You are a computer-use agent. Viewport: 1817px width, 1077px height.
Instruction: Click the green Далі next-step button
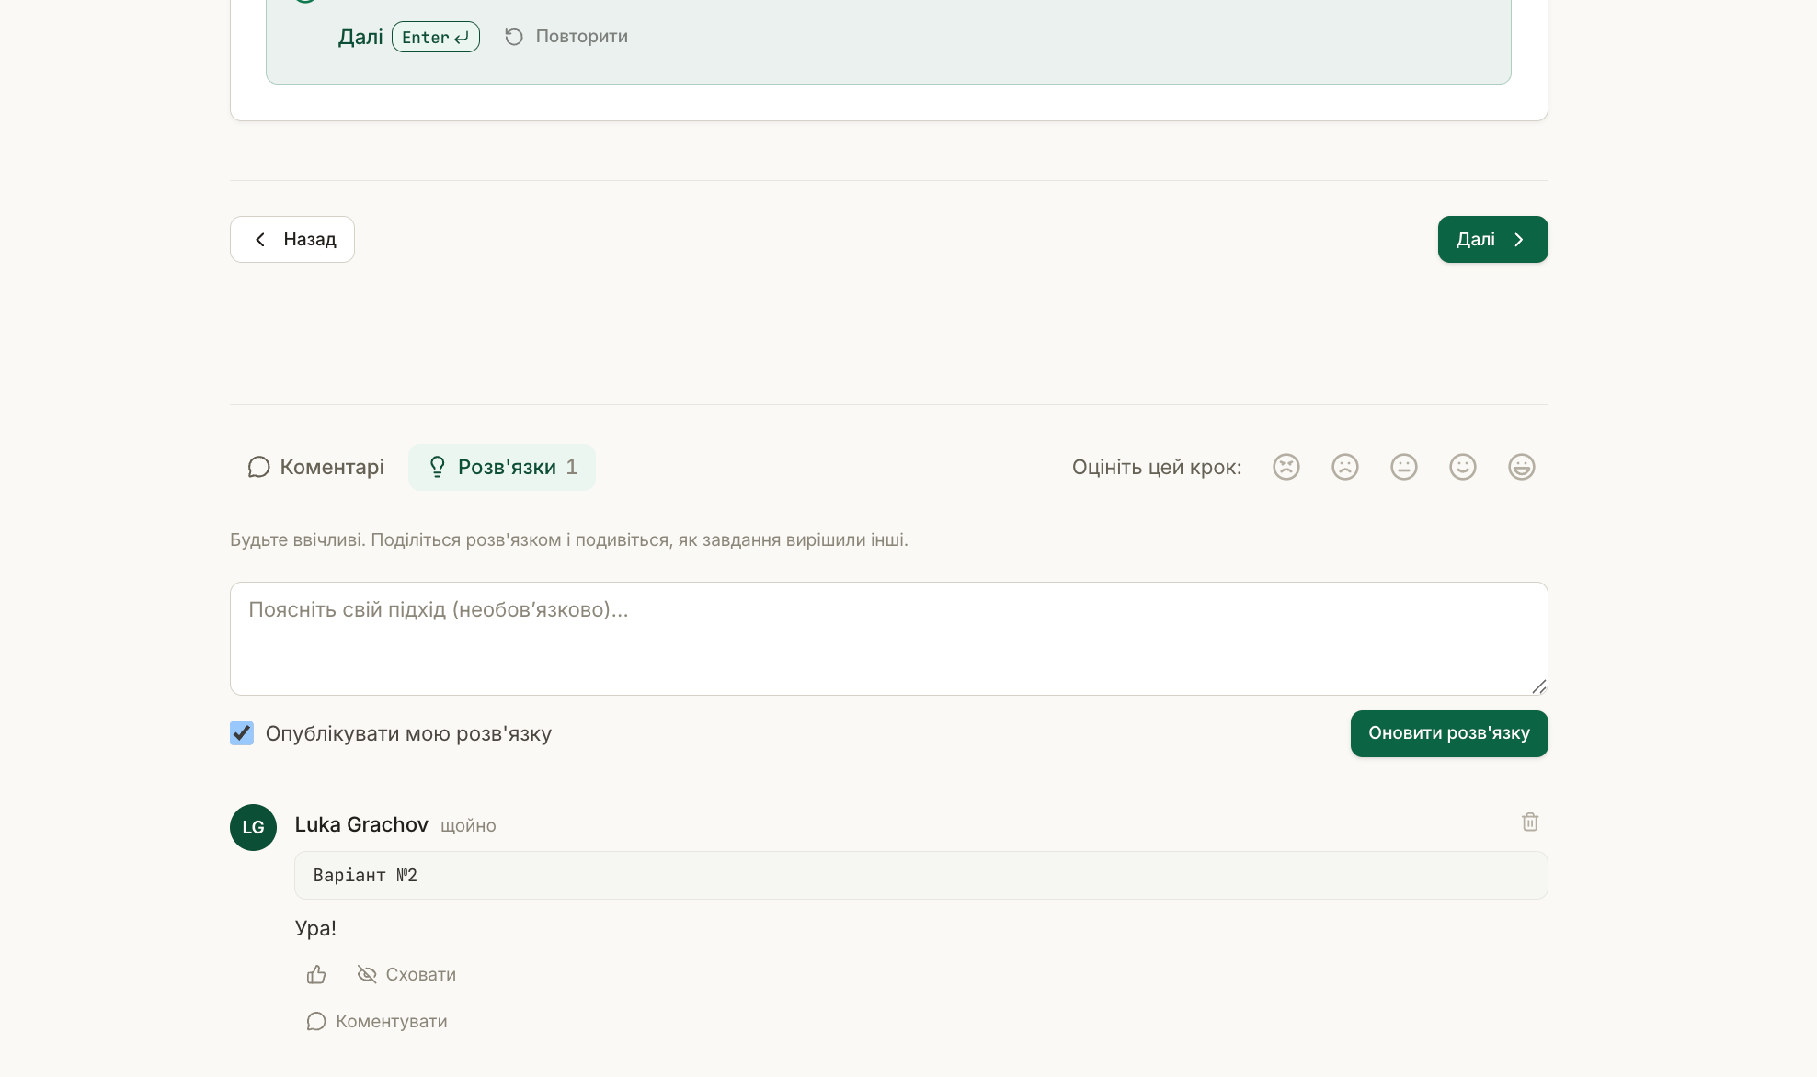pyautogui.click(x=1492, y=239)
